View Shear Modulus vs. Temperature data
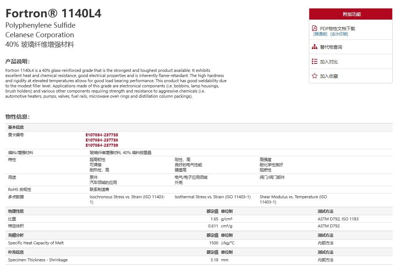397x265 pixels. pyautogui.click(x=293, y=199)
